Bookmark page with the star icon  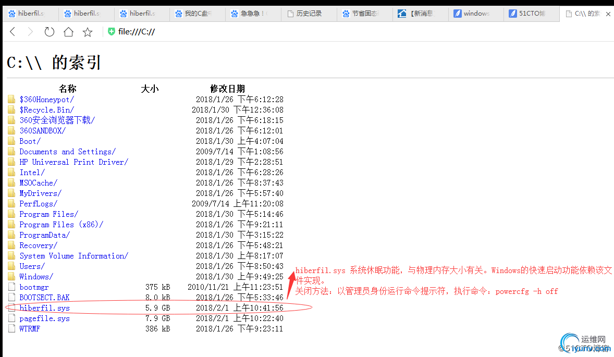click(x=88, y=32)
